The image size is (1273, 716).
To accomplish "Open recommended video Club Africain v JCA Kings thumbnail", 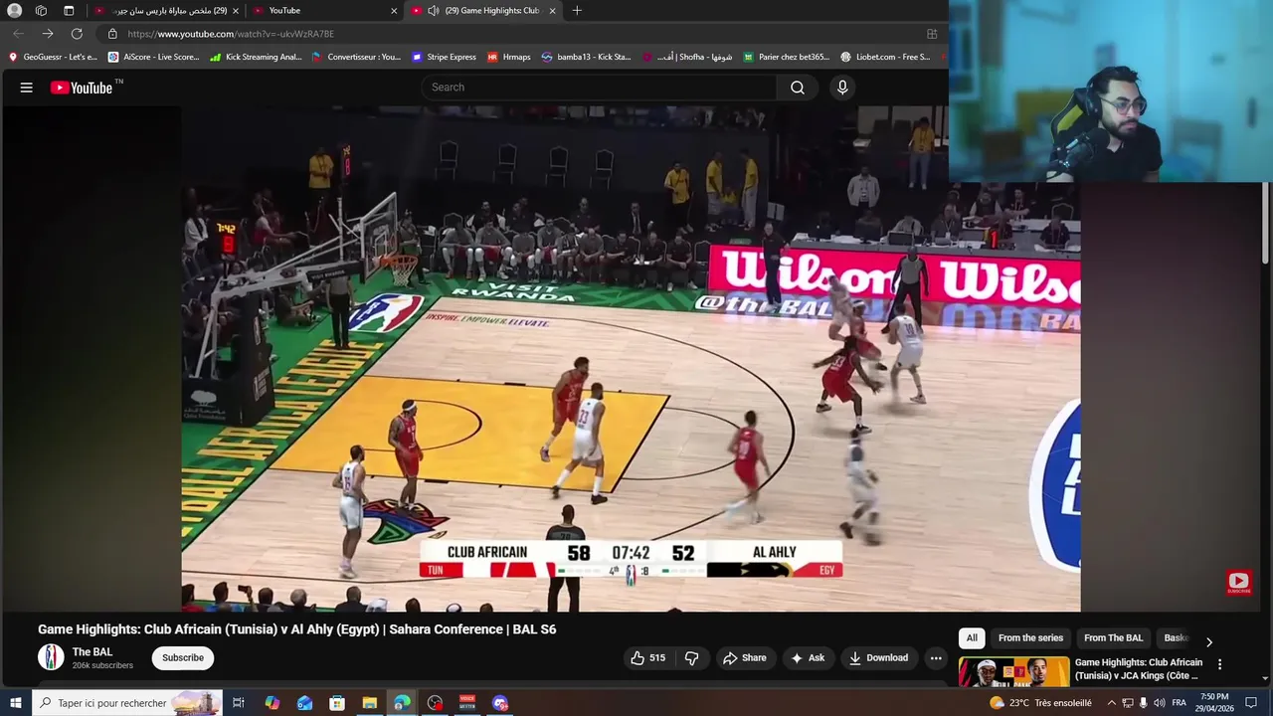I will tap(1014, 672).
